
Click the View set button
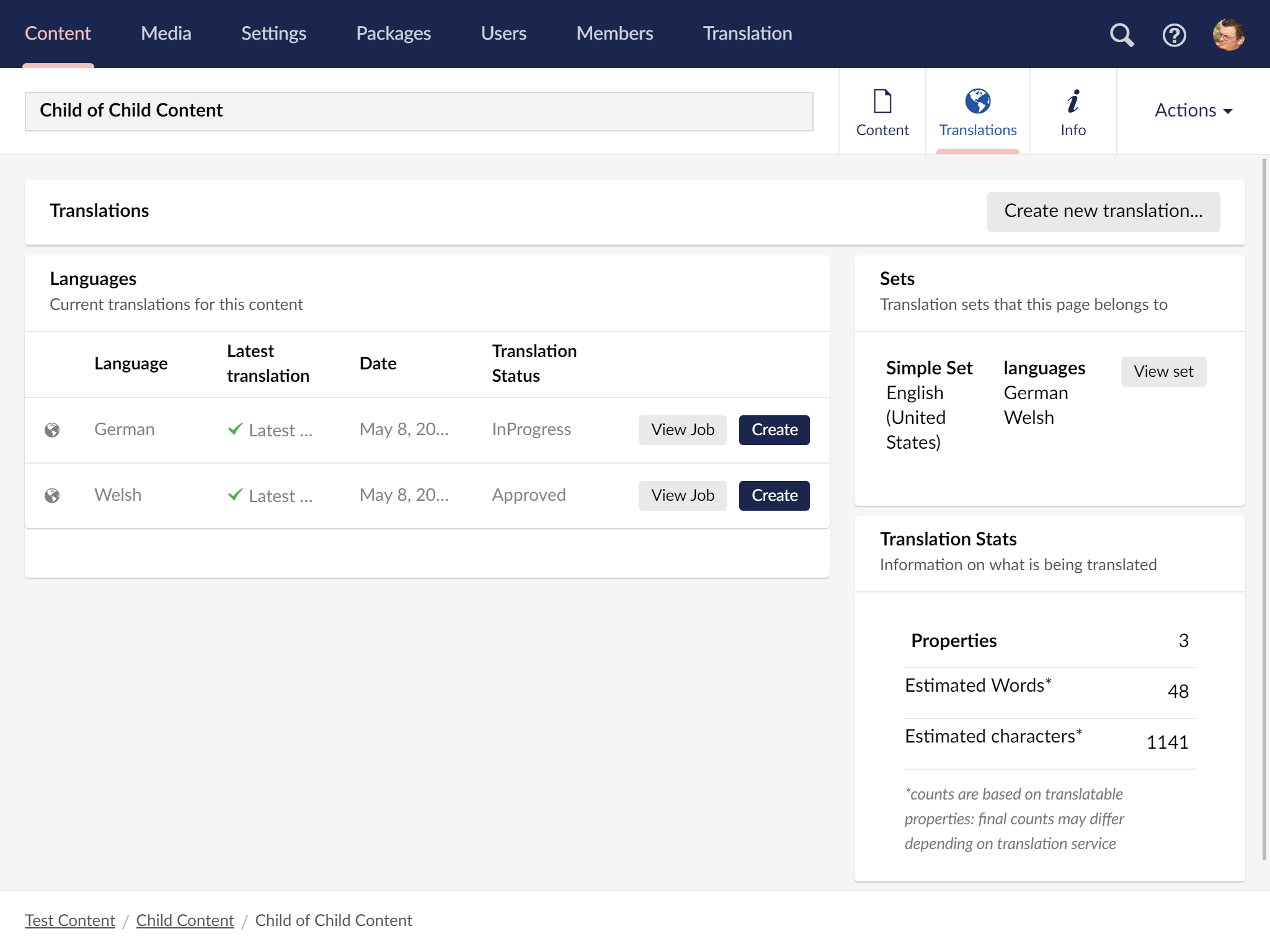pos(1163,372)
